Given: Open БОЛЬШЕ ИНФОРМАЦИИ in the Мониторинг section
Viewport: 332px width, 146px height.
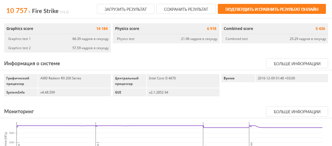Looking at the screenshot, I should click(x=297, y=112).
